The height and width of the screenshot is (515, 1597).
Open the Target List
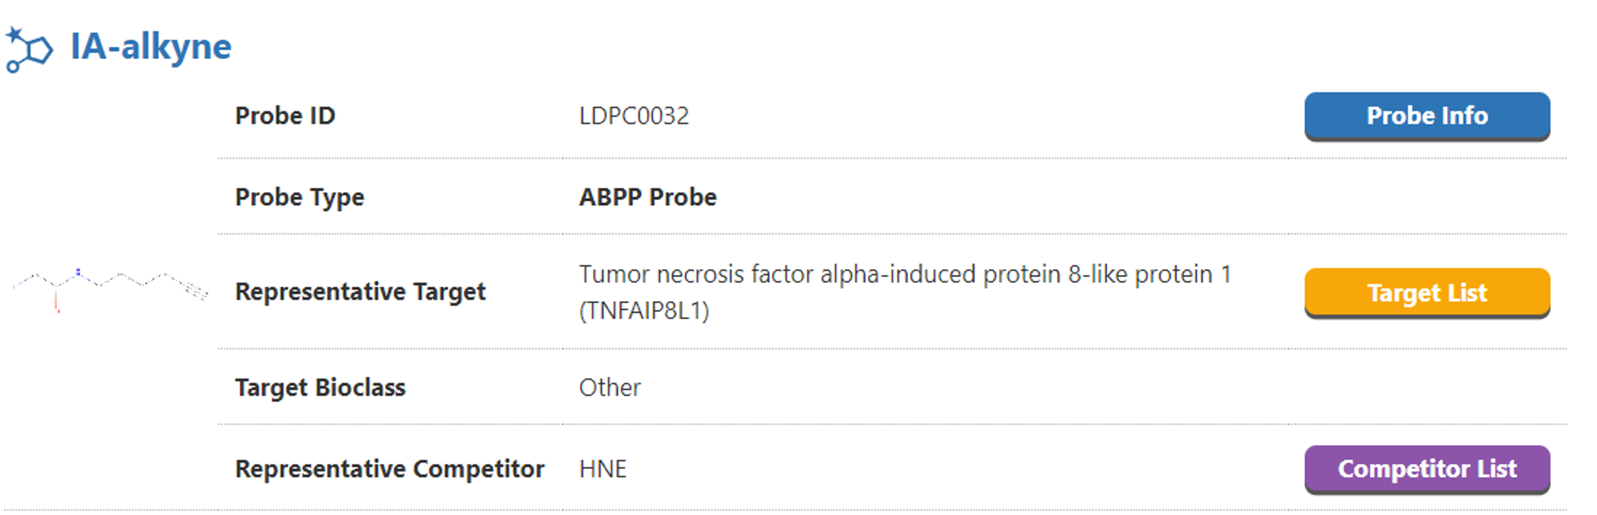1426,292
